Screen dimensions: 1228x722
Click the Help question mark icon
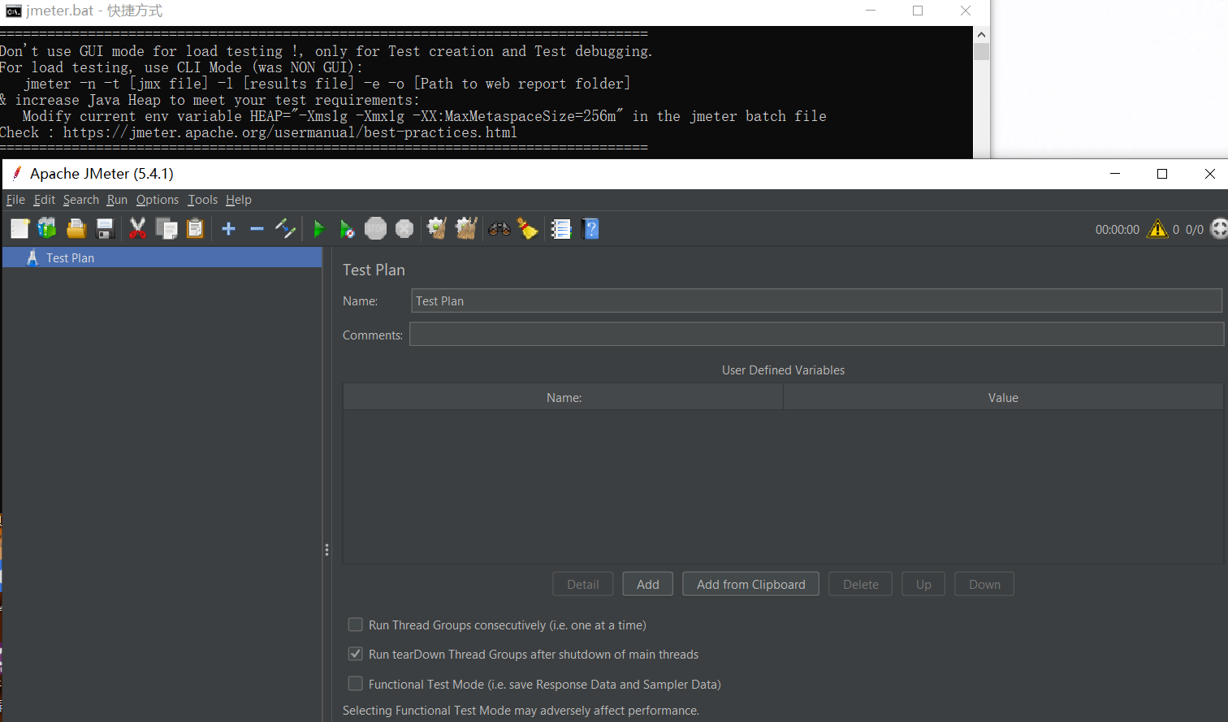point(591,229)
